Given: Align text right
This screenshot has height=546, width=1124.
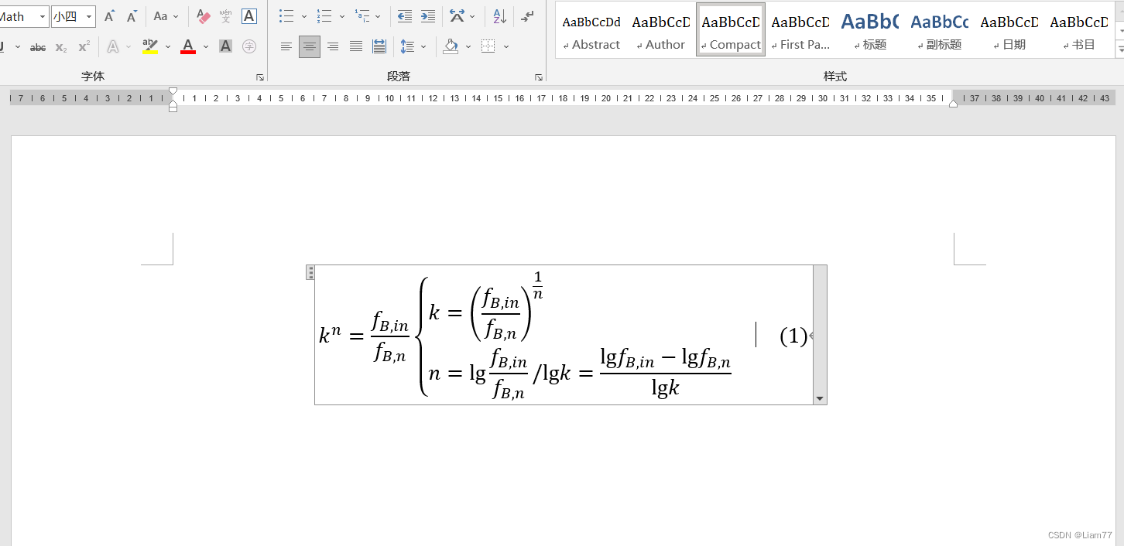Looking at the screenshot, I should coord(333,47).
